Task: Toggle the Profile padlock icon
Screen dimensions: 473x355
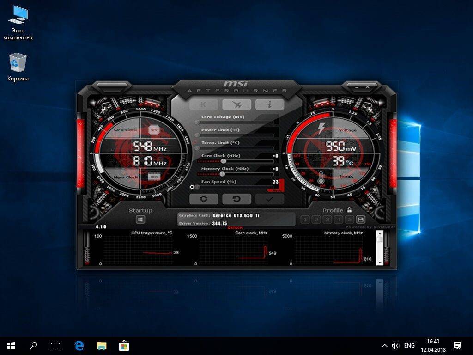Action: [x=349, y=210]
